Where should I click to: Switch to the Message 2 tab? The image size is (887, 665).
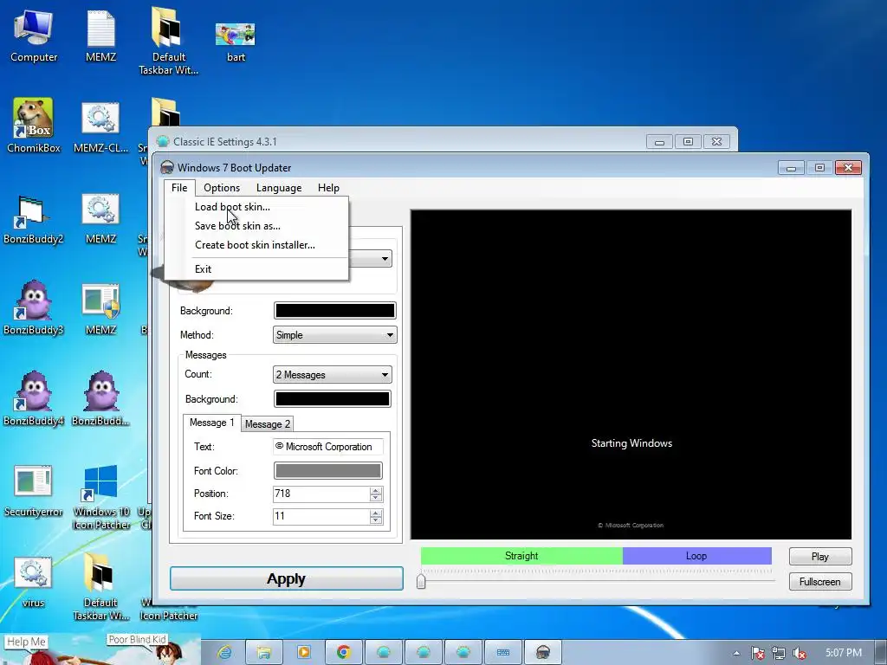[268, 424]
